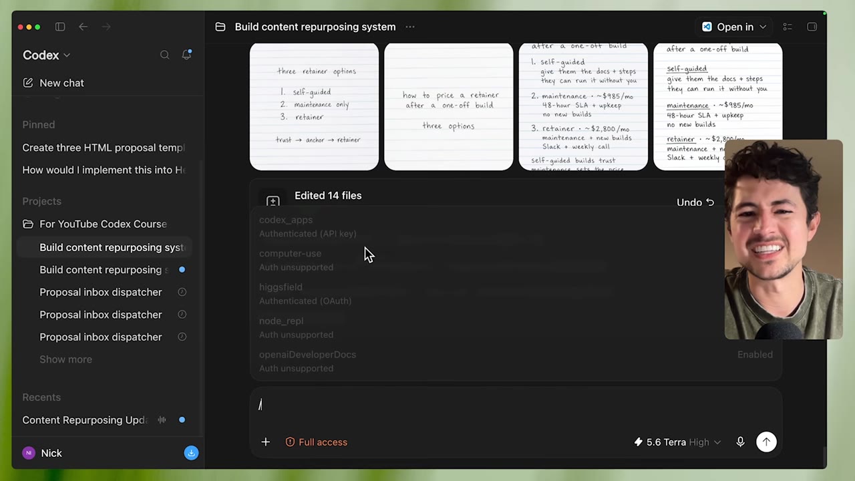Open the thread options ellipsis menu
The image size is (855, 481).
coord(410,27)
